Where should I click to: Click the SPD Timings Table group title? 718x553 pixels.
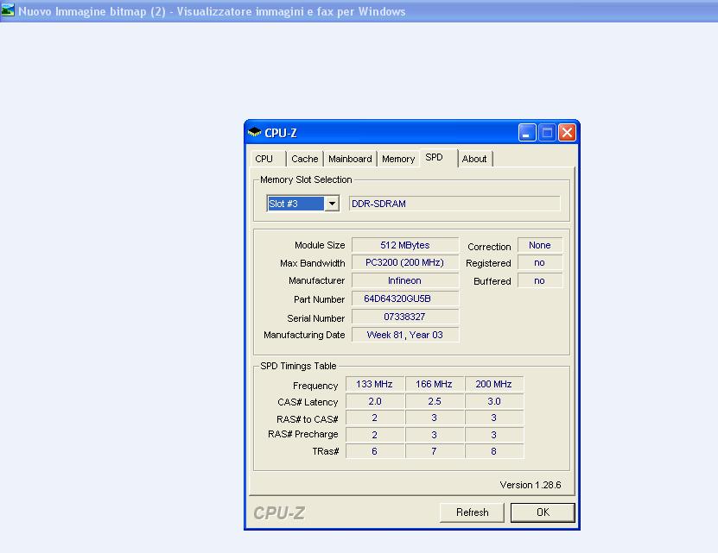pos(298,366)
